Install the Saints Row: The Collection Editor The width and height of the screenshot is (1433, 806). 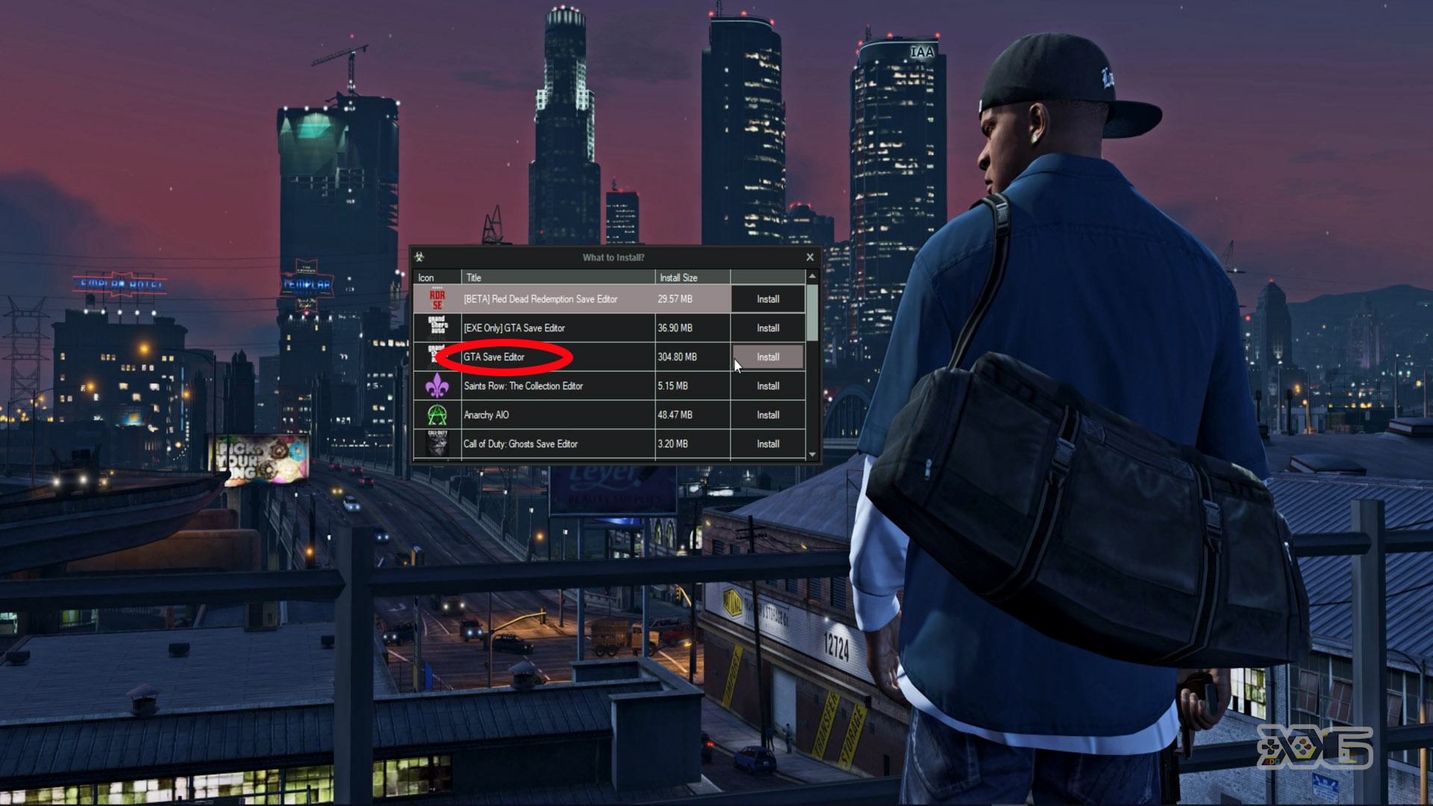pos(768,386)
